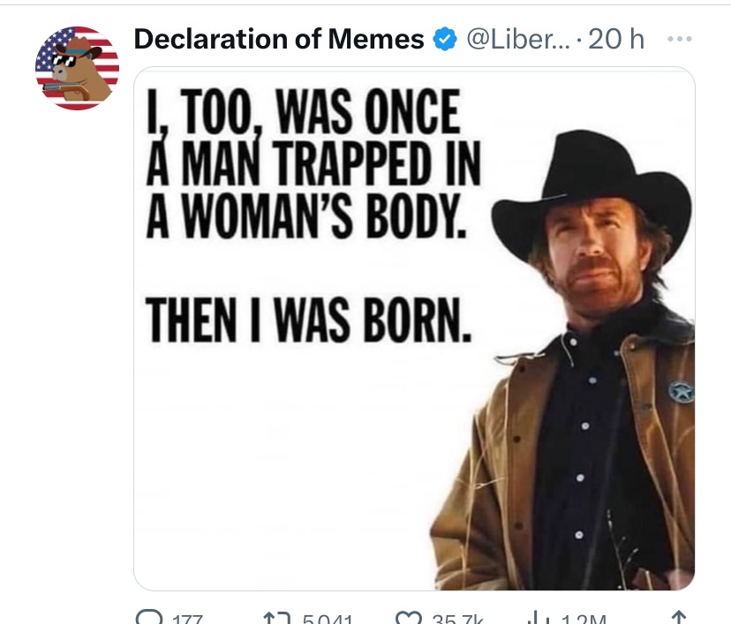The height and width of the screenshot is (624, 731).
Task: Click the "A MAN TRAPPED IN" meme caption
Action: tap(313, 164)
